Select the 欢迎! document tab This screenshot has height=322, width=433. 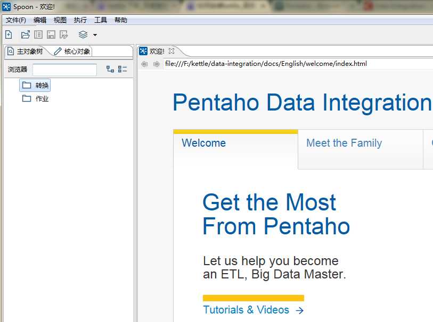pos(157,51)
